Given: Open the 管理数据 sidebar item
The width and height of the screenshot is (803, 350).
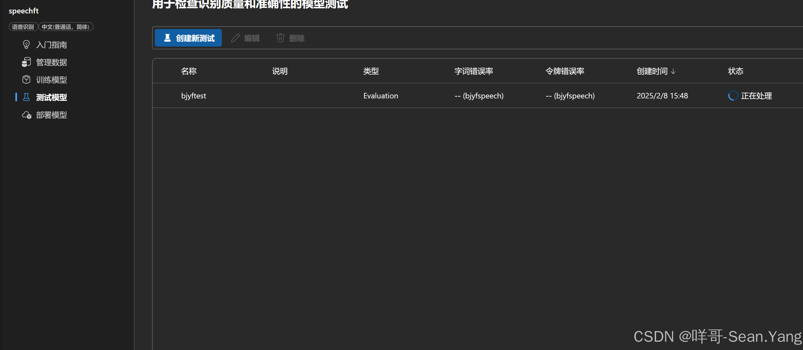Looking at the screenshot, I should point(51,62).
